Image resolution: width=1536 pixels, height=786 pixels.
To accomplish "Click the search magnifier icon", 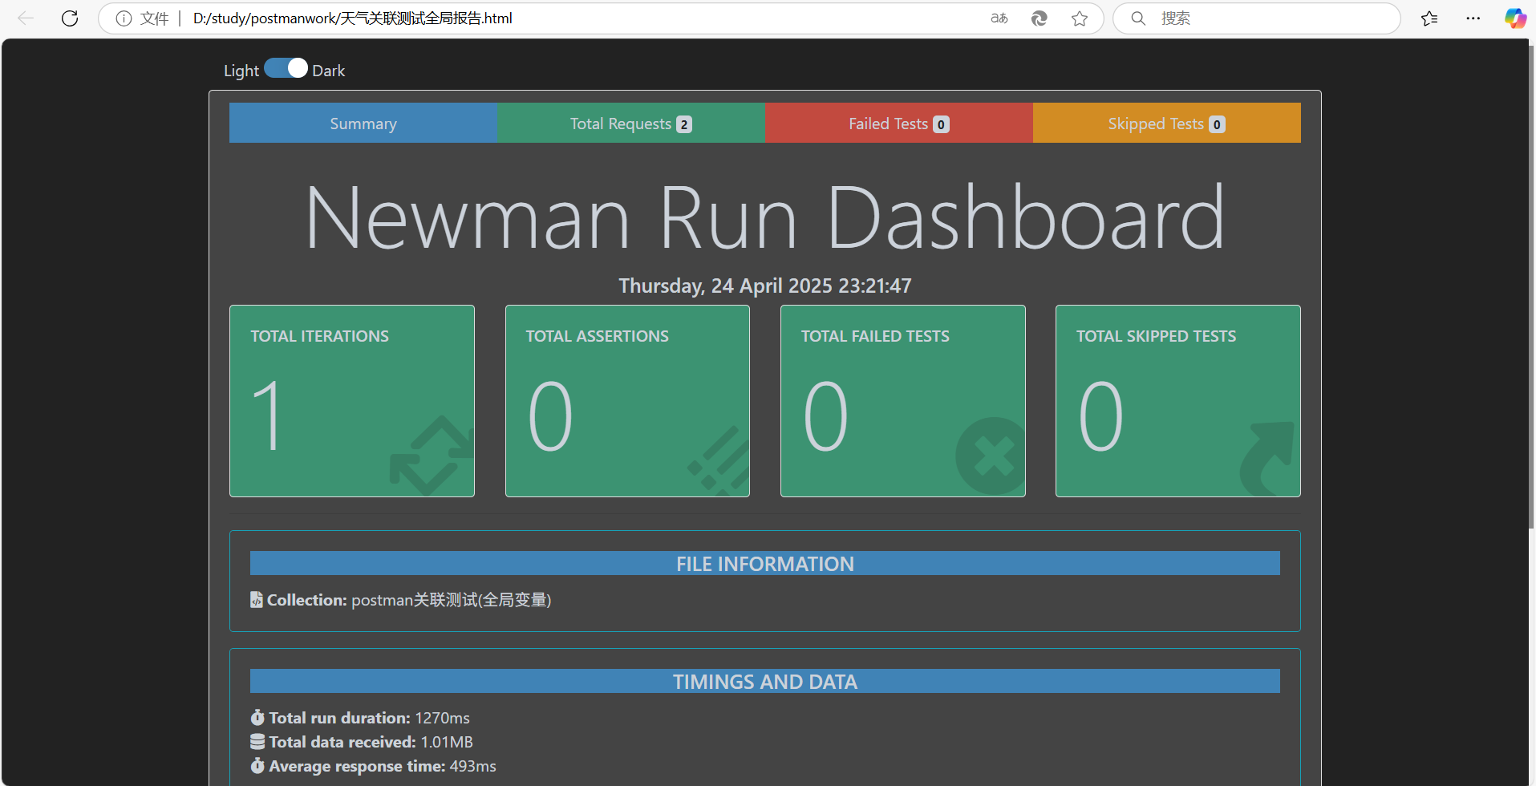I will (1137, 18).
